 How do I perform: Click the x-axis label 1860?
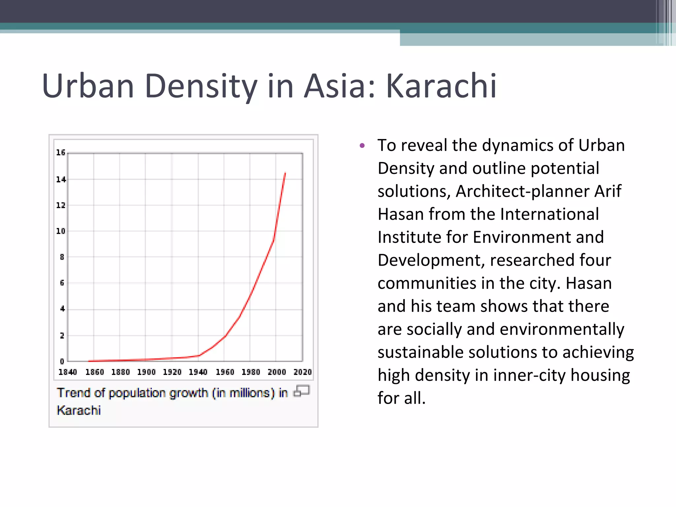pos(95,372)
